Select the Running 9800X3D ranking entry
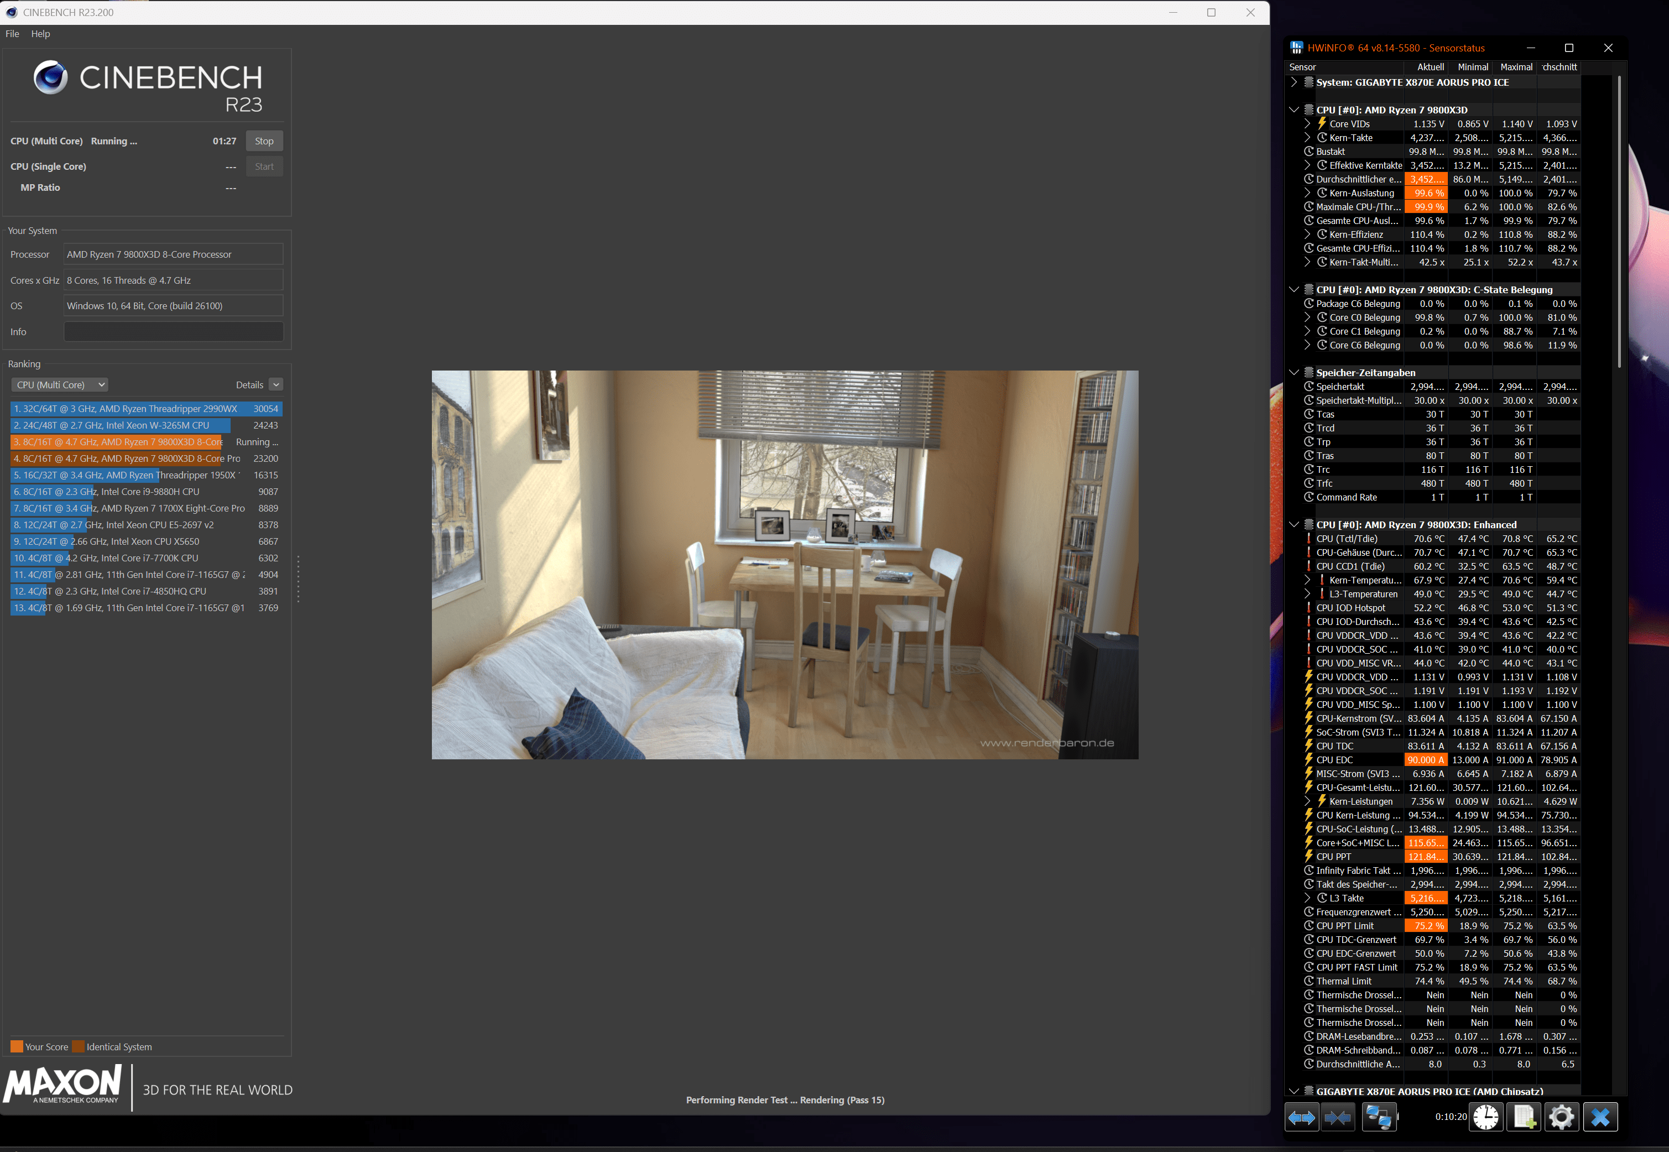Screen dimensions: 1669x1152 point(147,442)
